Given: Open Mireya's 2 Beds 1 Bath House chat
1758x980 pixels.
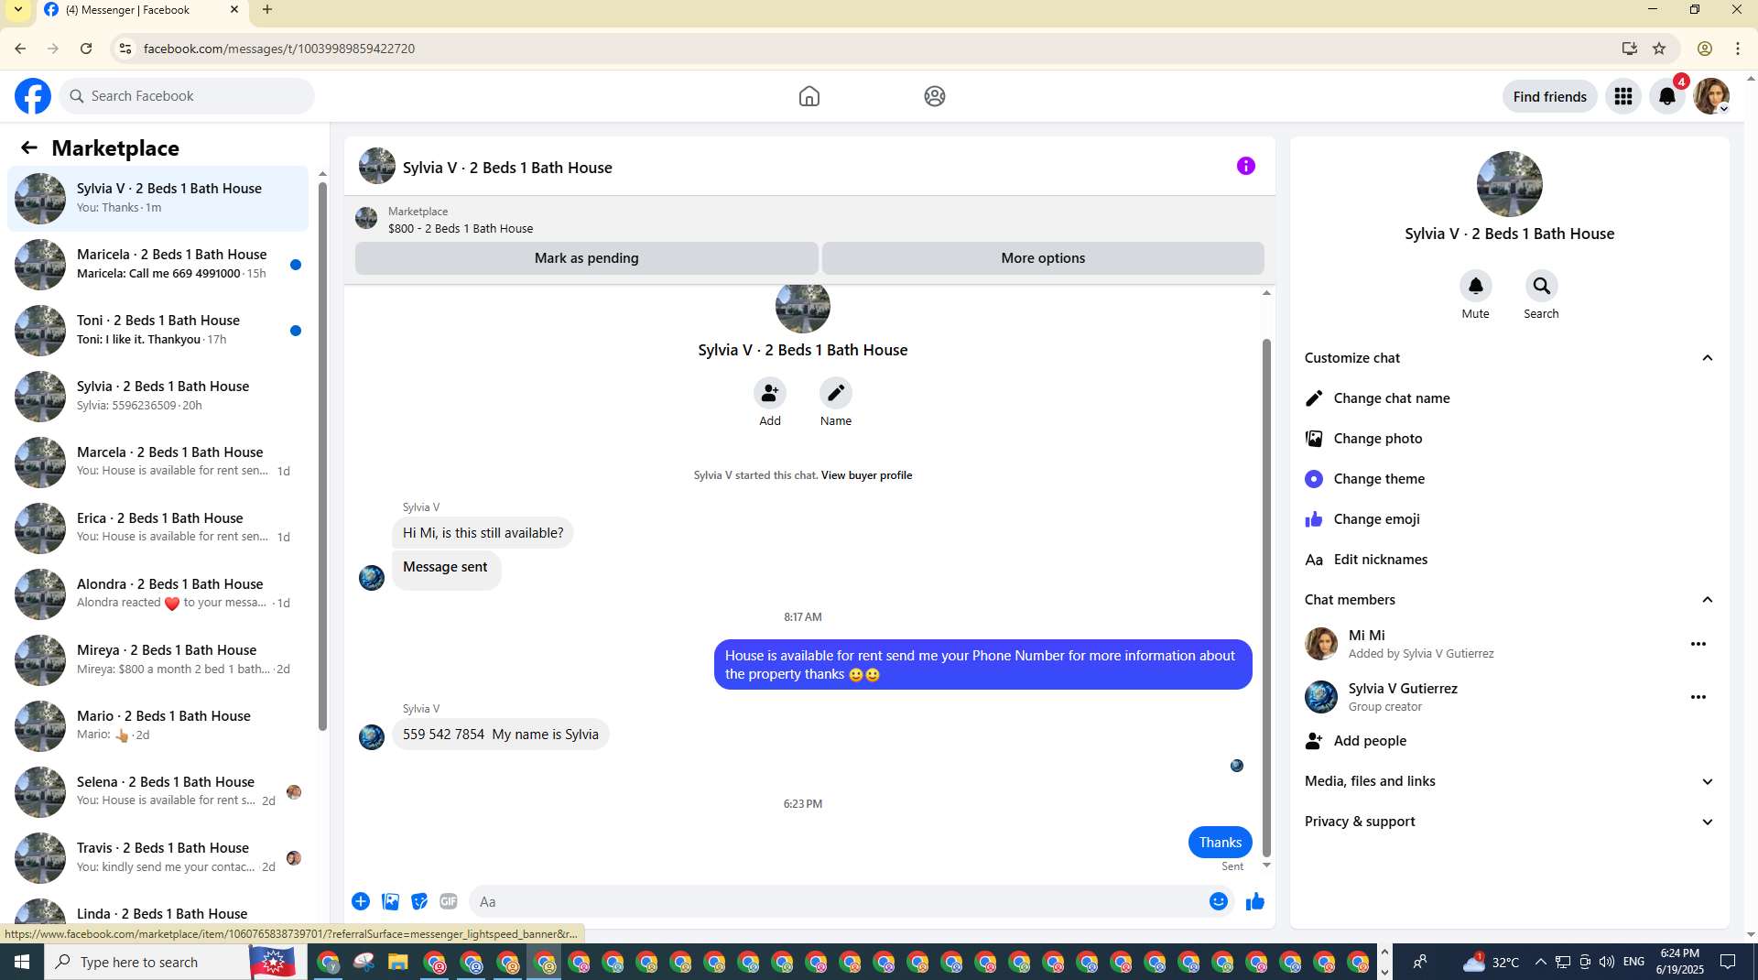Looking at the screenshot, I should 157,659.
